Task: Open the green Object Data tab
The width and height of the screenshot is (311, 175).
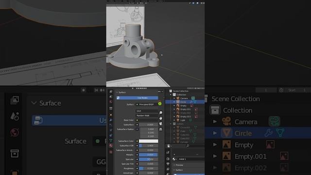Action: point(111,140)
